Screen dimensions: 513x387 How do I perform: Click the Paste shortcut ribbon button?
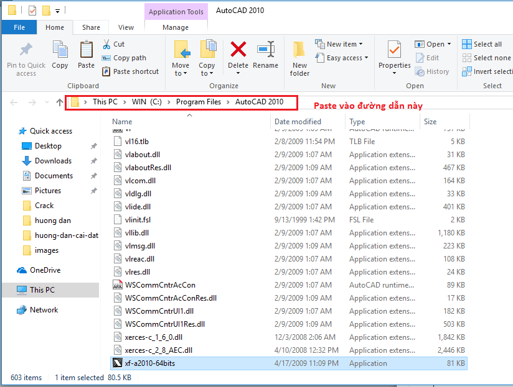click(x=130, y=71)
